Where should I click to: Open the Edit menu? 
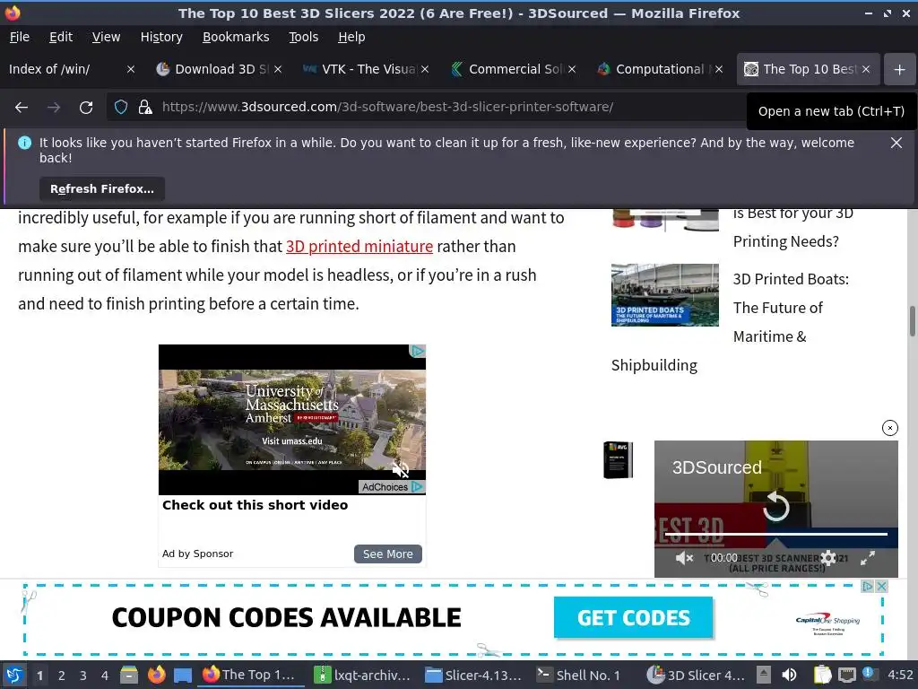click(x=61, y=37)
